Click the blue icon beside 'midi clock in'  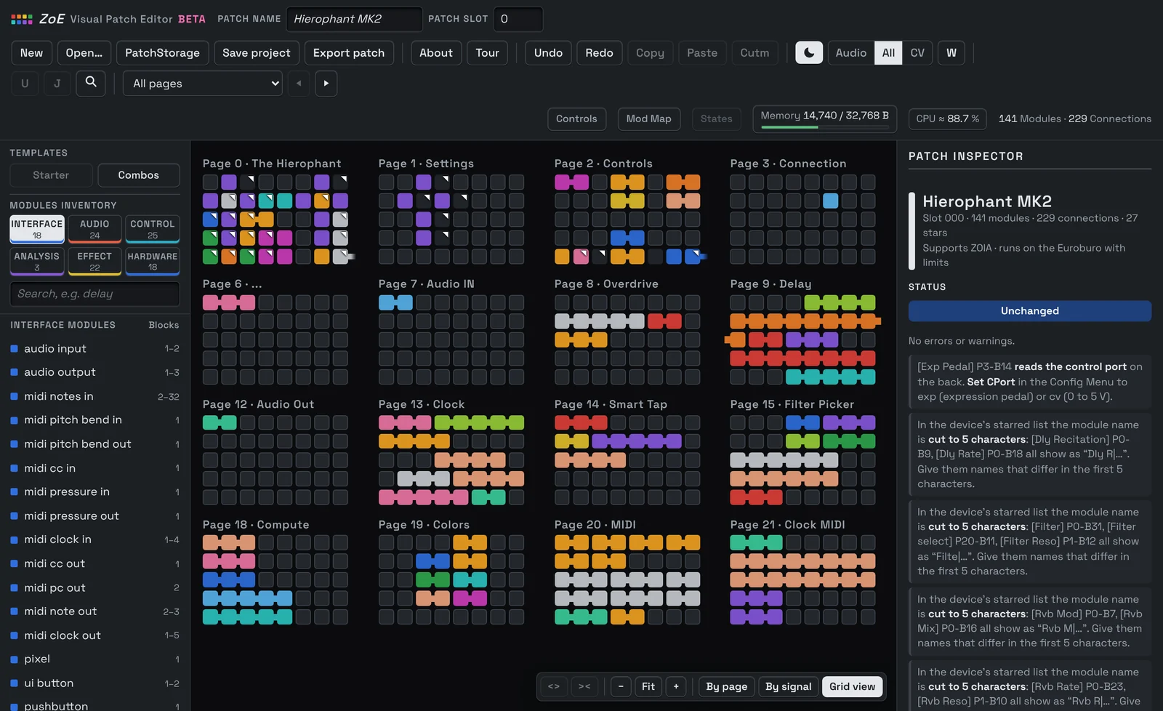pyautogui.click(x=15, y=539)
